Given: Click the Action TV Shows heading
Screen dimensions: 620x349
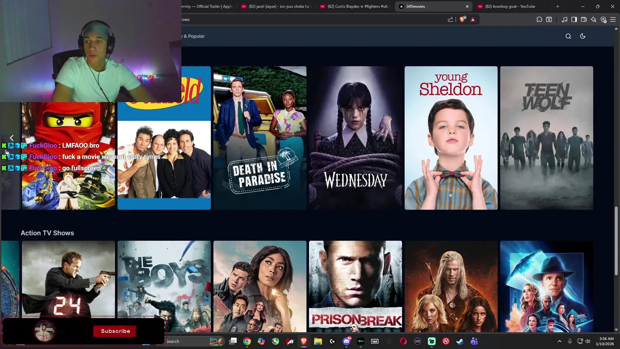Looking at the screenshot, I should [47, 233].
